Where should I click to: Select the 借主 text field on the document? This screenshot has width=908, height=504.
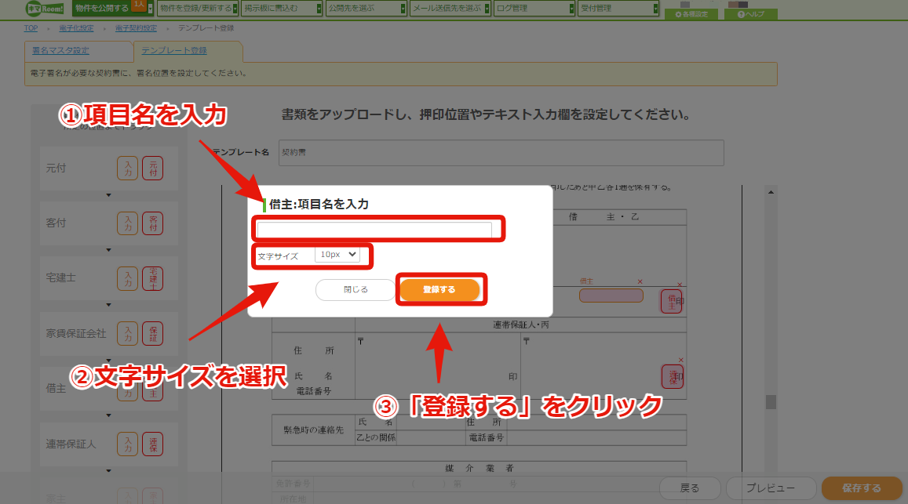tap(611, 295)
